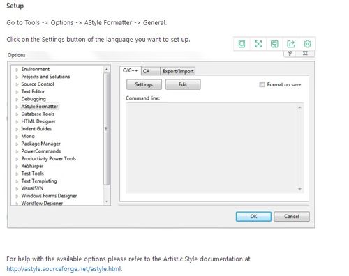Viewport: 349px width, 276px height.
Task: Click the Edit button
Action: (x=183, y=84)
